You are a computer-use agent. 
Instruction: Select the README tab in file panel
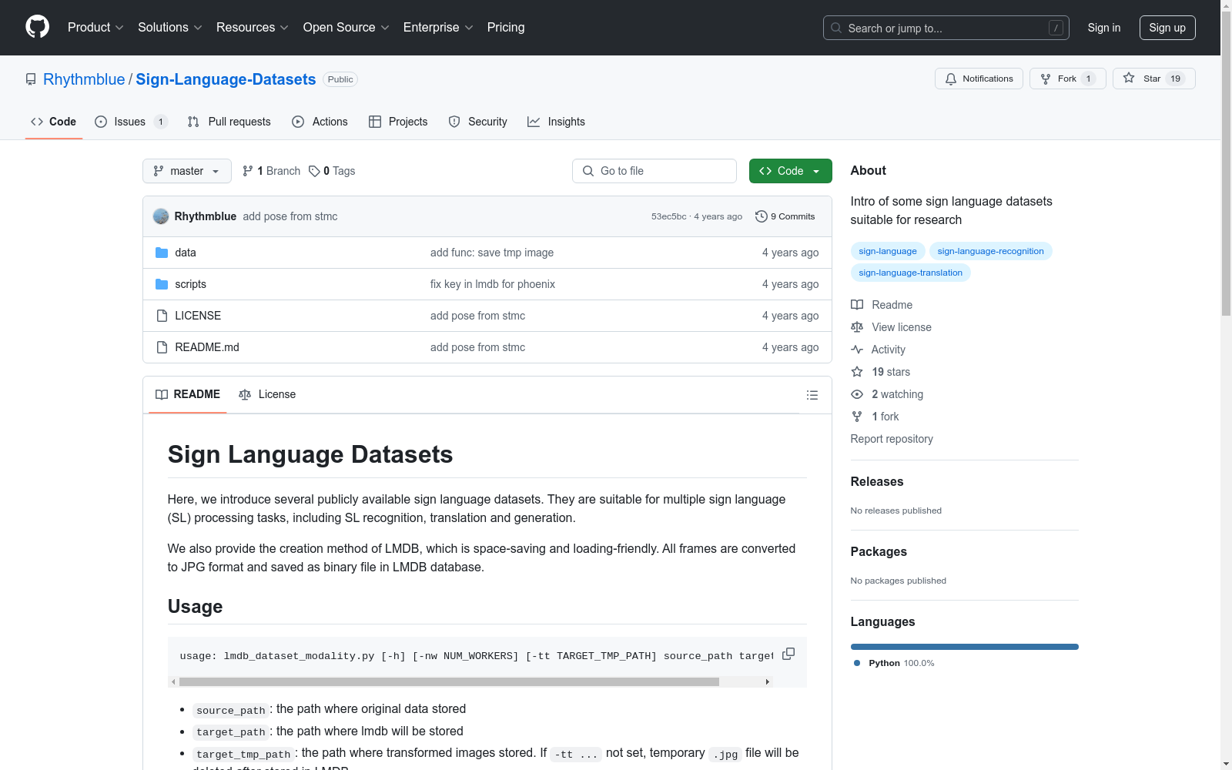coord(188,394)
